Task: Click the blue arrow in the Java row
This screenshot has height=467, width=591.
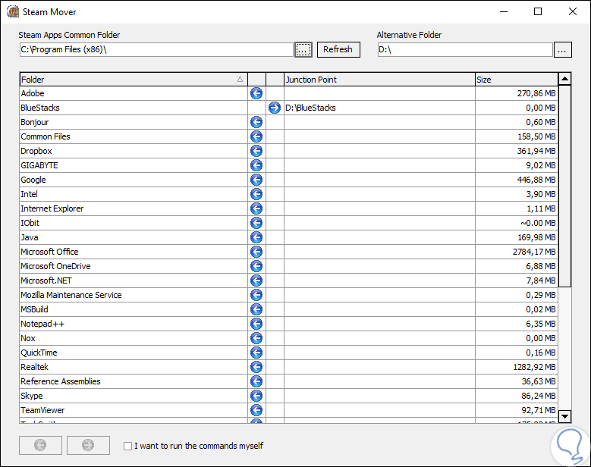Action: pyautogui.click(x=256, y=237)
